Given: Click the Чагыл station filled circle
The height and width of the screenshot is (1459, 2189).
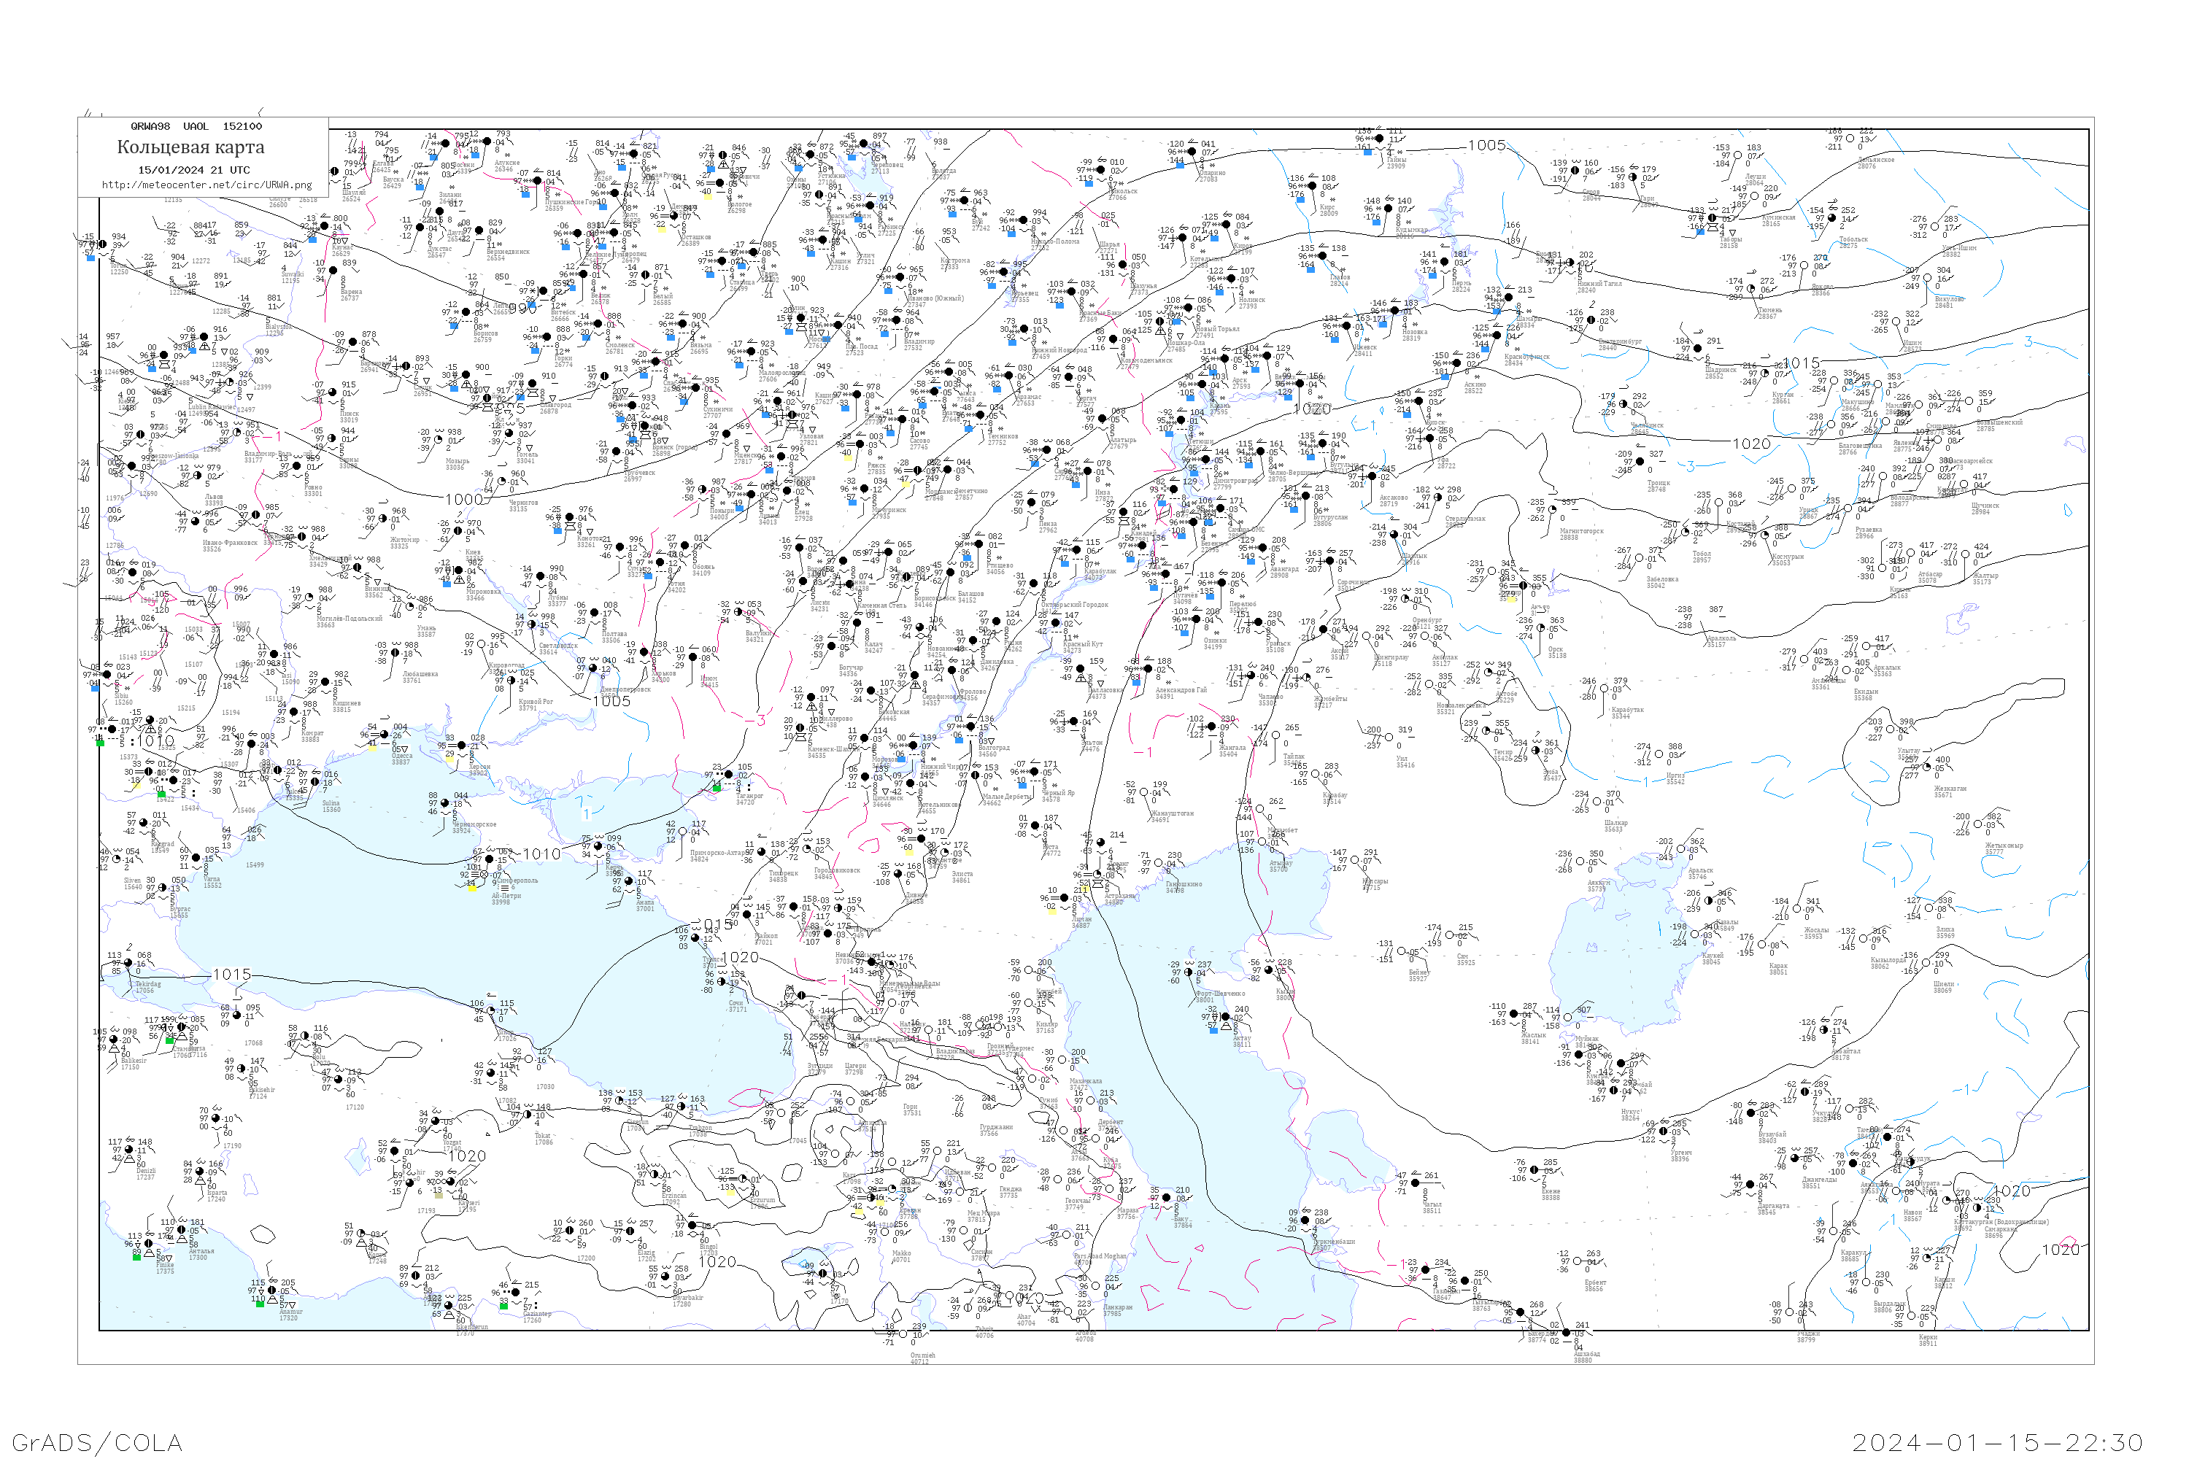Looking at the screenshot, I should 1416,1185.
